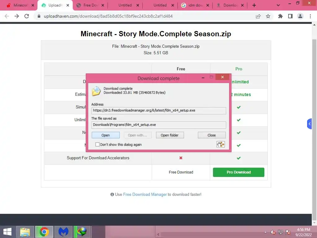Click the "Size: 5.51 GB" text
Viewport: 317px width, 238px height.
(156, 53)
